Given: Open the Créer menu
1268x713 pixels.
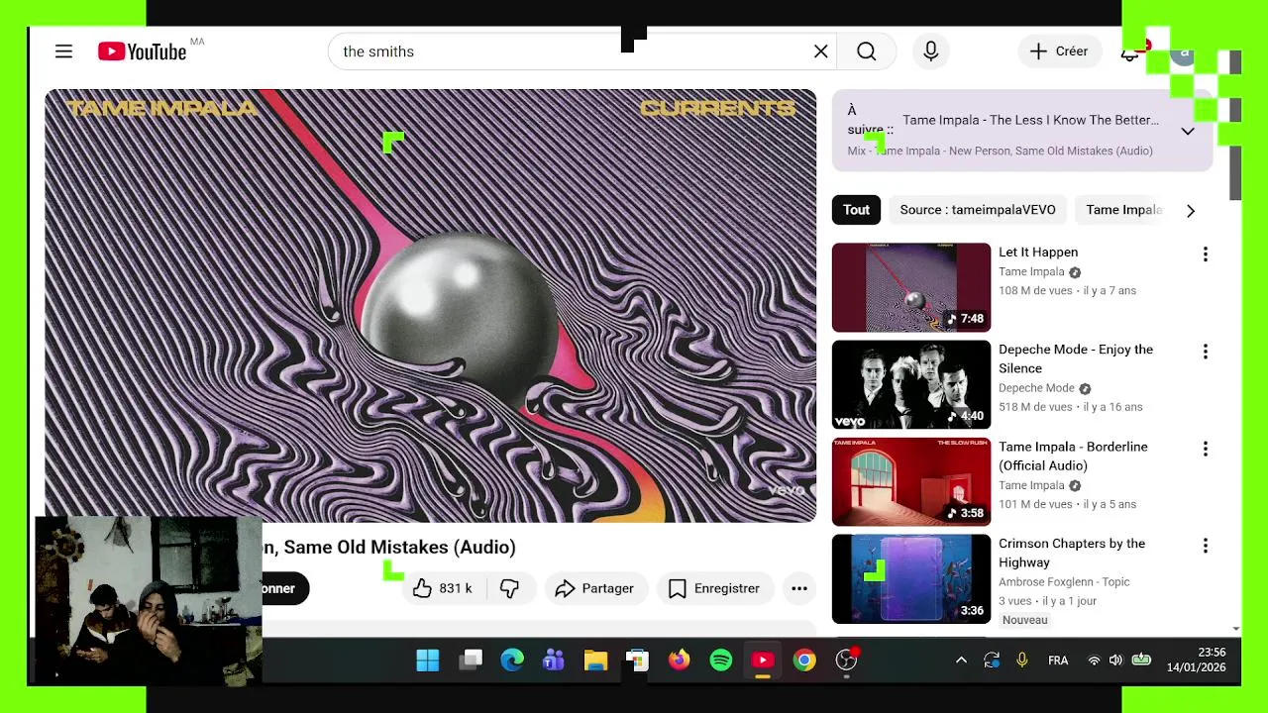Looking at the screenshot, I should 1059,51.
